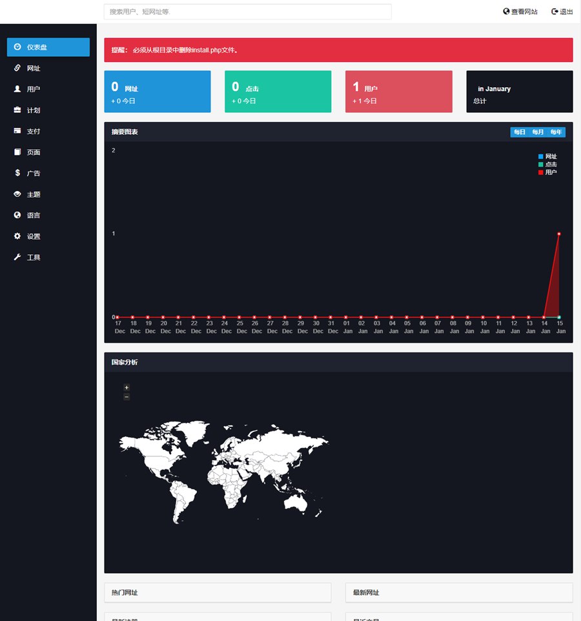The height and width of the screenshot is (621, 581).
Task: Switch chart to 每日 view
Action: click(x=520, y=132)
